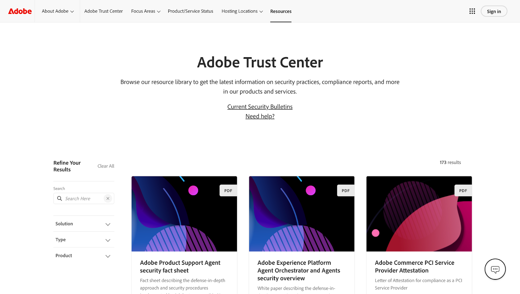Open Current Security Bulletins link
This screenshot has height=294, width=520.
pyautogui.click(x=260, y=107)
